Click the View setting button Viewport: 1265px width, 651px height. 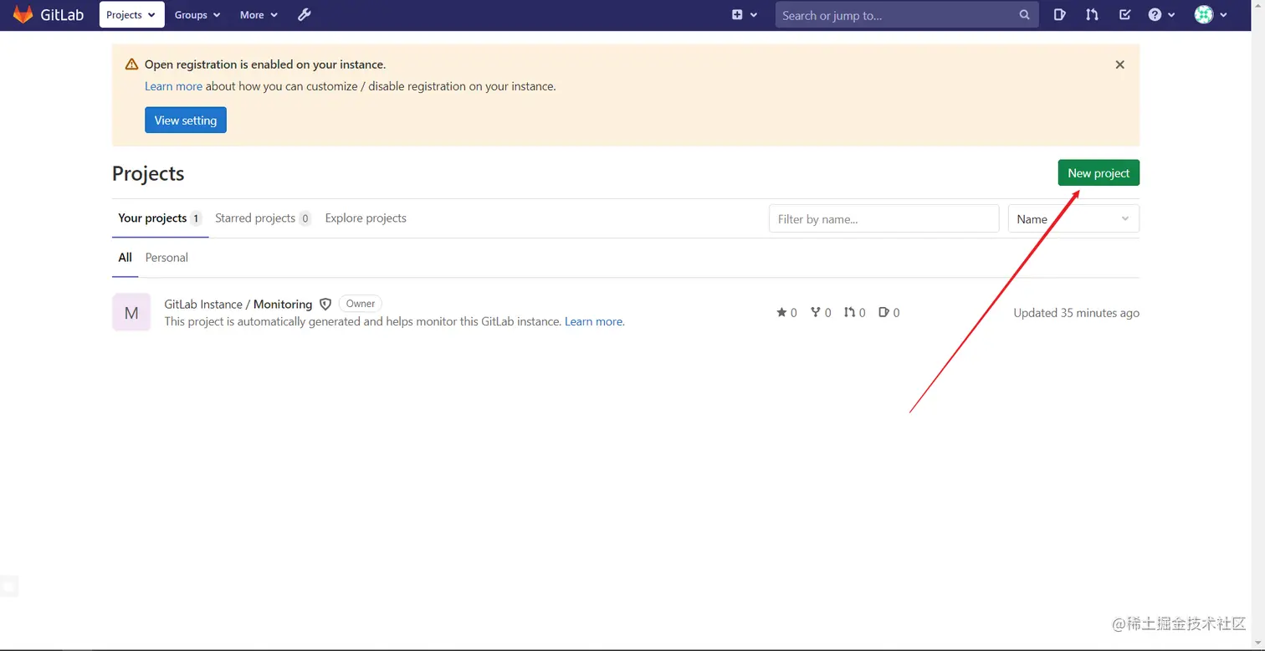[x=186, y=120]
